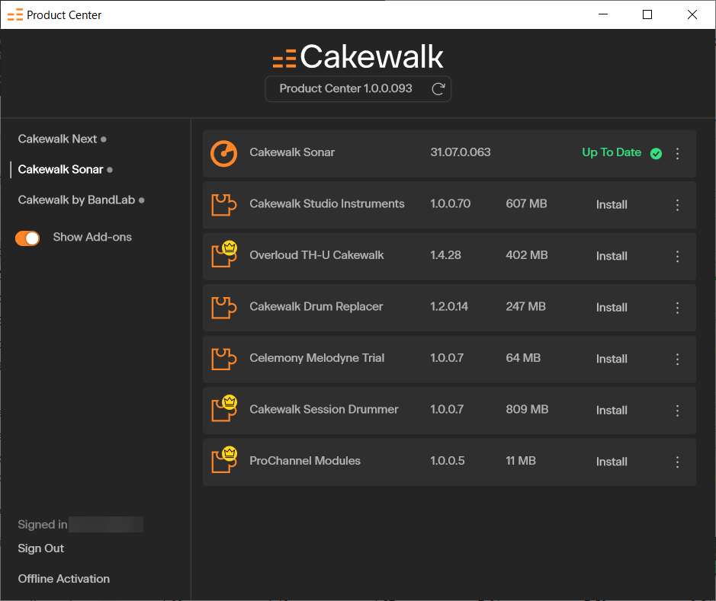The height and width of the screenshot is (601, 716).
Task: Open Offline Activation
Action: coord(64,579)
